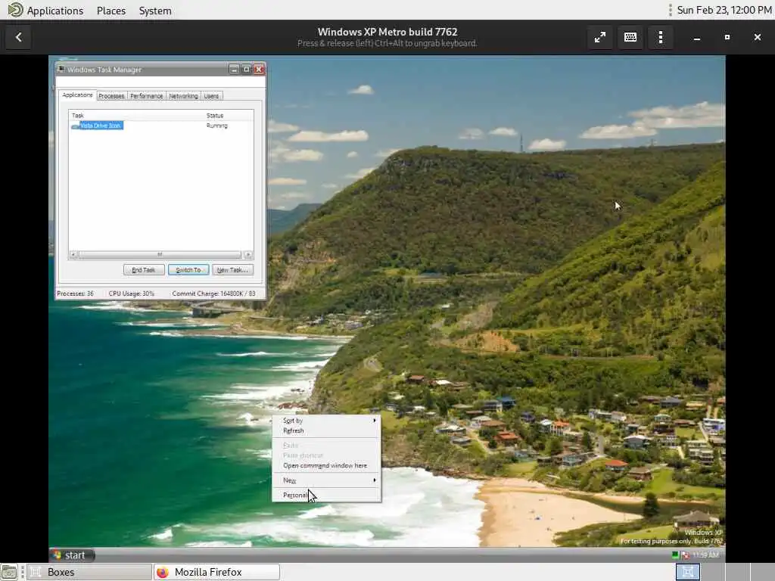Switch to the Users tab

[x=212, y=96]
